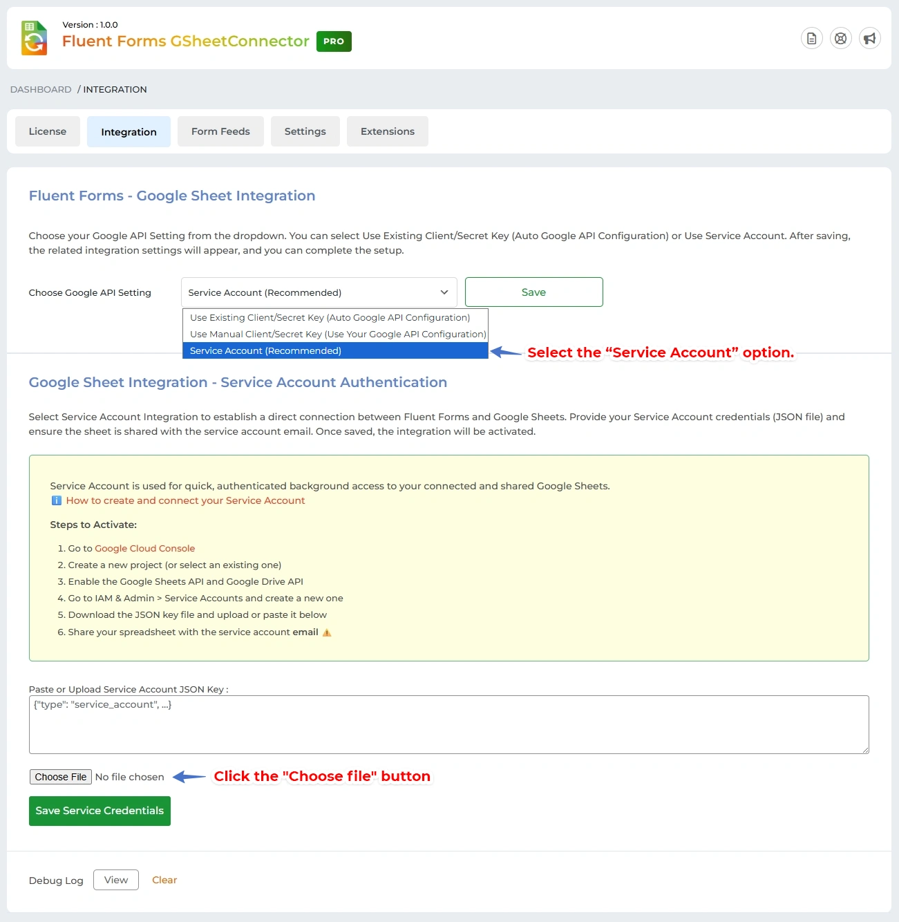Viewport: 899px width, 922px height.
Task: Click the blue info icon beside the guide link
Action: 57,500
